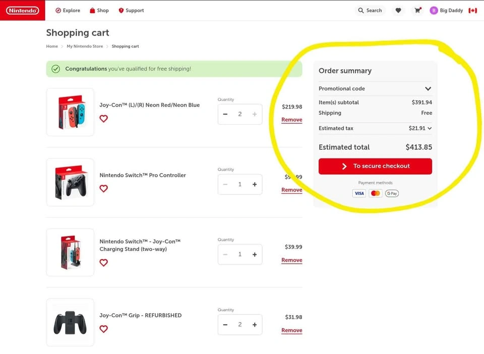Open the wishlist heart icon in header
484x354 pixels.
click(x=398, y=11)
